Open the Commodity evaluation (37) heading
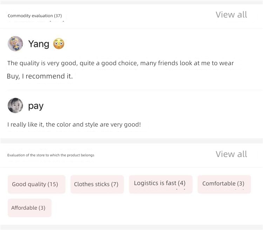This screenshot has height=231, width=263. tap(35, 16)
